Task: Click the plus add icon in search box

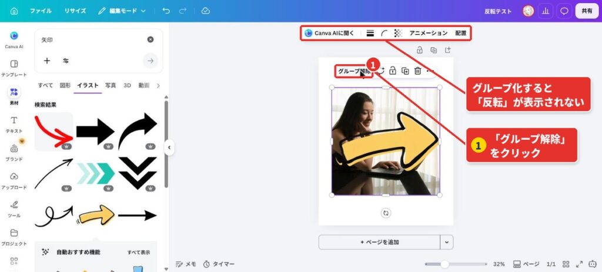Action: [47, 61]
